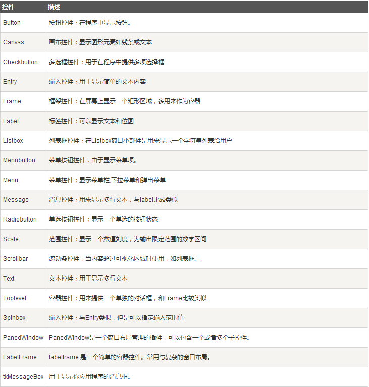Click description '文本控件；用于显示多行文本'
The height and width of the screenshot is (387, 369).
(x=88, y=279)
